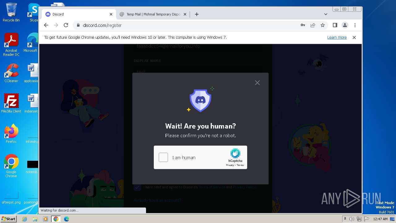Click Learn more about Chrome updates
Viewport: 396px width, 223px height.
(337, 37)
